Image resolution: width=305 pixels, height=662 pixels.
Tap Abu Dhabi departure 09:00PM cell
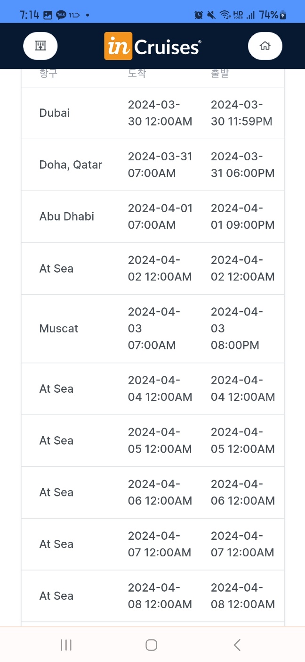pyautogui.click(x=243, y=217)
